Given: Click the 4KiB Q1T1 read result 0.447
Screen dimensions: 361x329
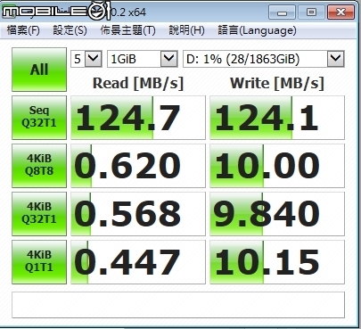Looking at the screenshot, I should pos(138,262).
